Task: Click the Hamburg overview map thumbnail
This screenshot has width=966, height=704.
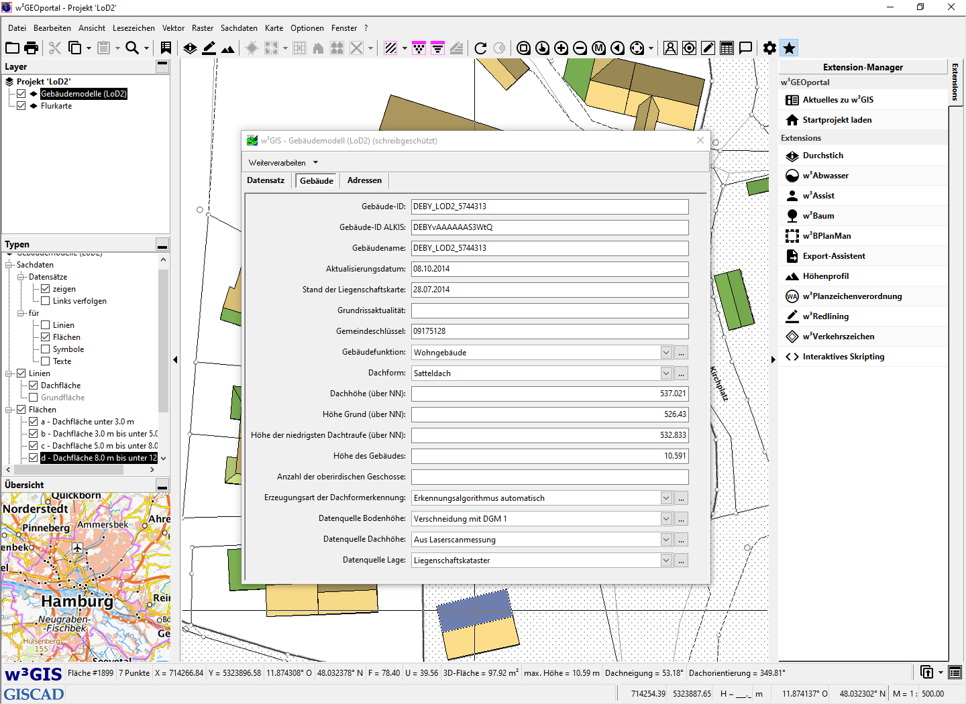Action: (86, 578)
